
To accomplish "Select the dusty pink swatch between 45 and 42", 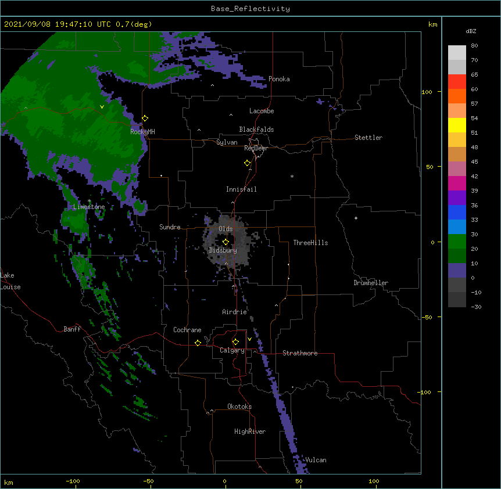I will (457, 168).
